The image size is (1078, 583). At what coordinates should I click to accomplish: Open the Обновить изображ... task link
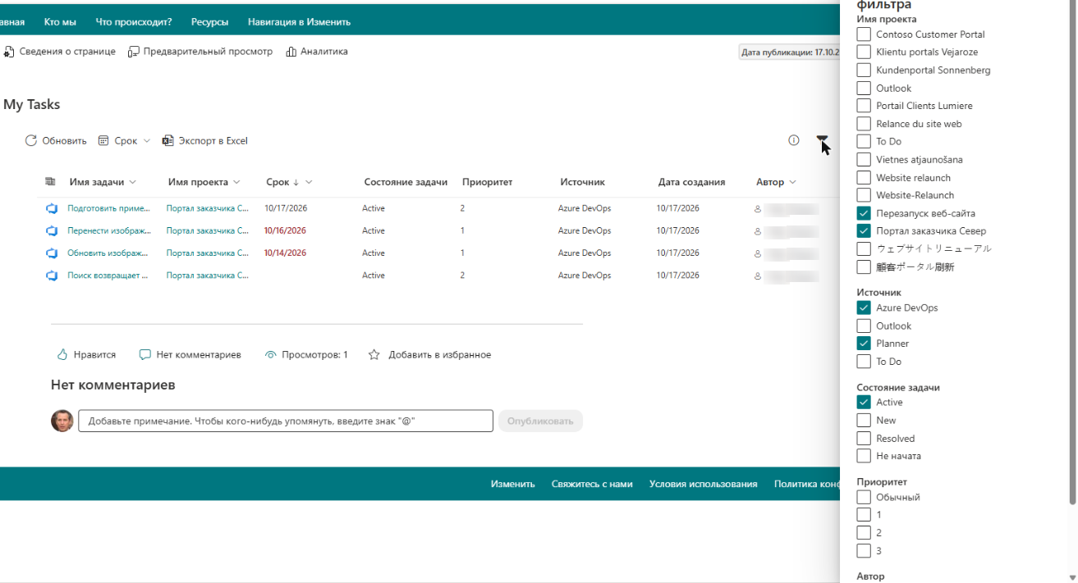tap(108, 253)
